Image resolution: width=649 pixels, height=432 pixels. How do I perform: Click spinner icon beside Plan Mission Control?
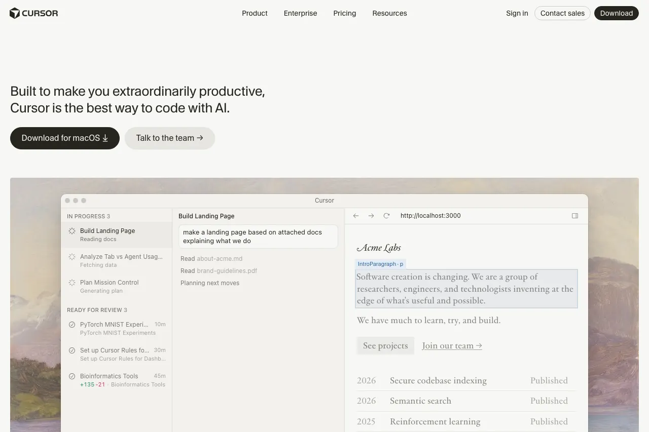pyautogui.click(x=72, y=283)
